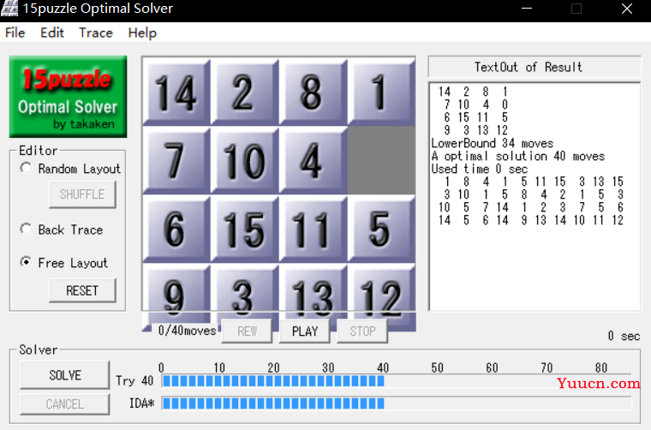Click the 15puzzle Optimal Solver logo
Image resolution: width=651 pixels, height=430 pixels.
click(x=68, y=96)
